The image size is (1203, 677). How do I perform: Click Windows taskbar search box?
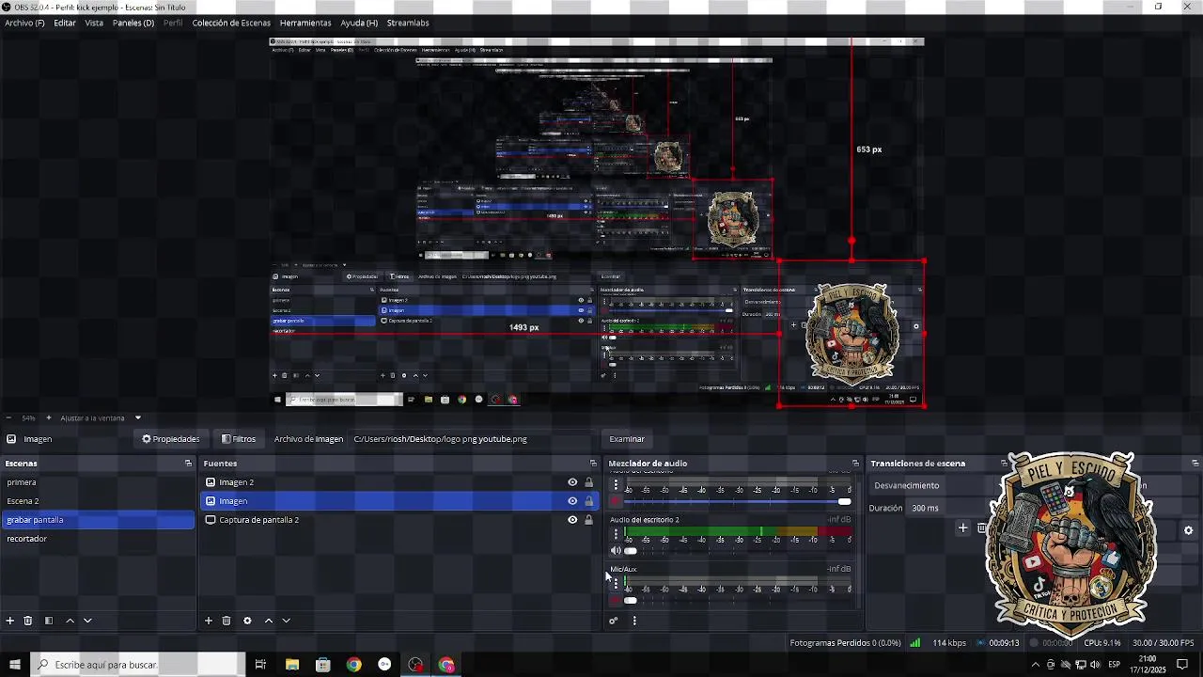(x=138, y=665)
